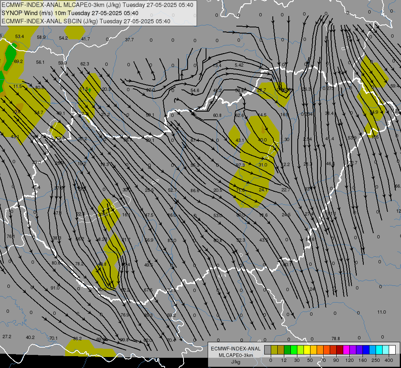
Task: Click the white swatch at the legend's end
Action: click(392, 350)
